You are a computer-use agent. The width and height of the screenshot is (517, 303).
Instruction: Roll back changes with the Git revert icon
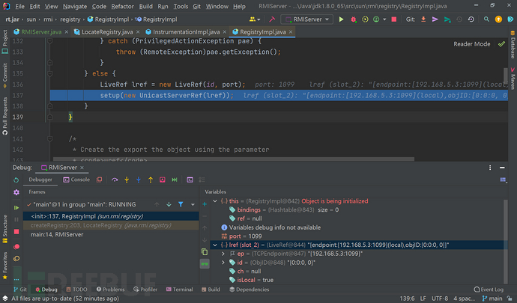[x=471, y=19]
